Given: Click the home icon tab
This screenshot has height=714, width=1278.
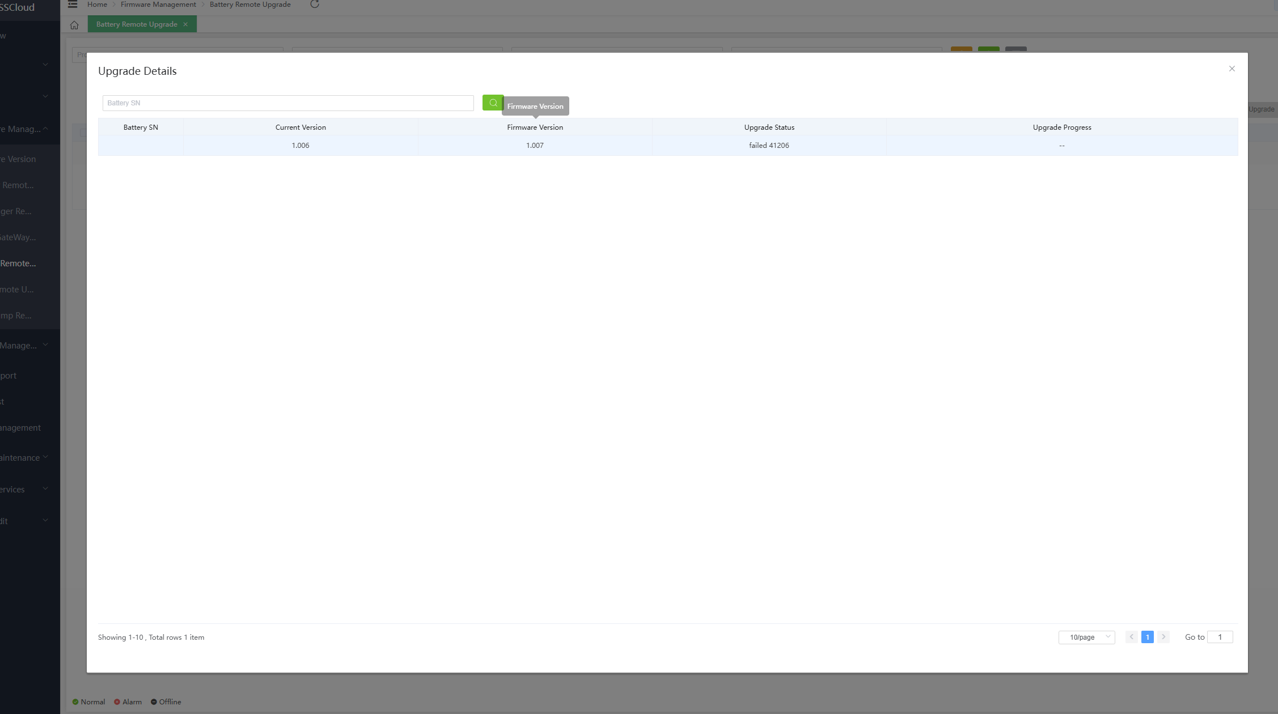Looking at the screenshot, I should [x=74, y=25].
